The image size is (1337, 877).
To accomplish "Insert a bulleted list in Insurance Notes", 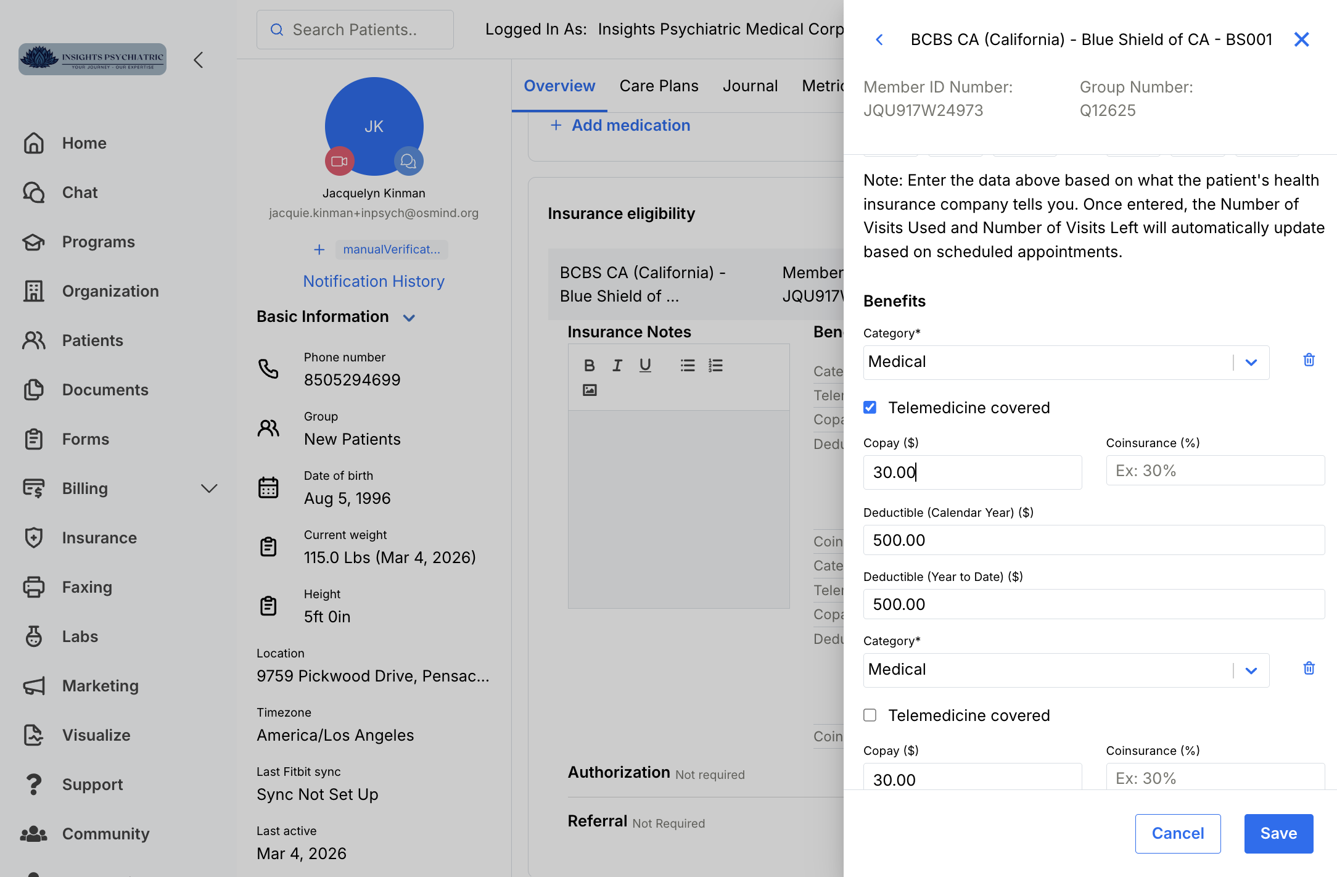I will 688,366.
